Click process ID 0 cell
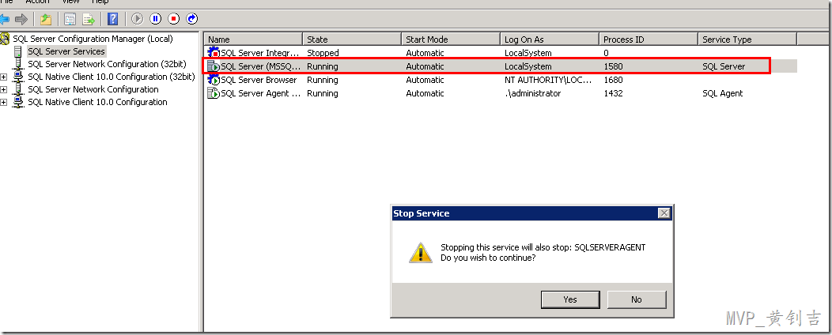Viewport: 832px width, 335px height. pos(606,53)
